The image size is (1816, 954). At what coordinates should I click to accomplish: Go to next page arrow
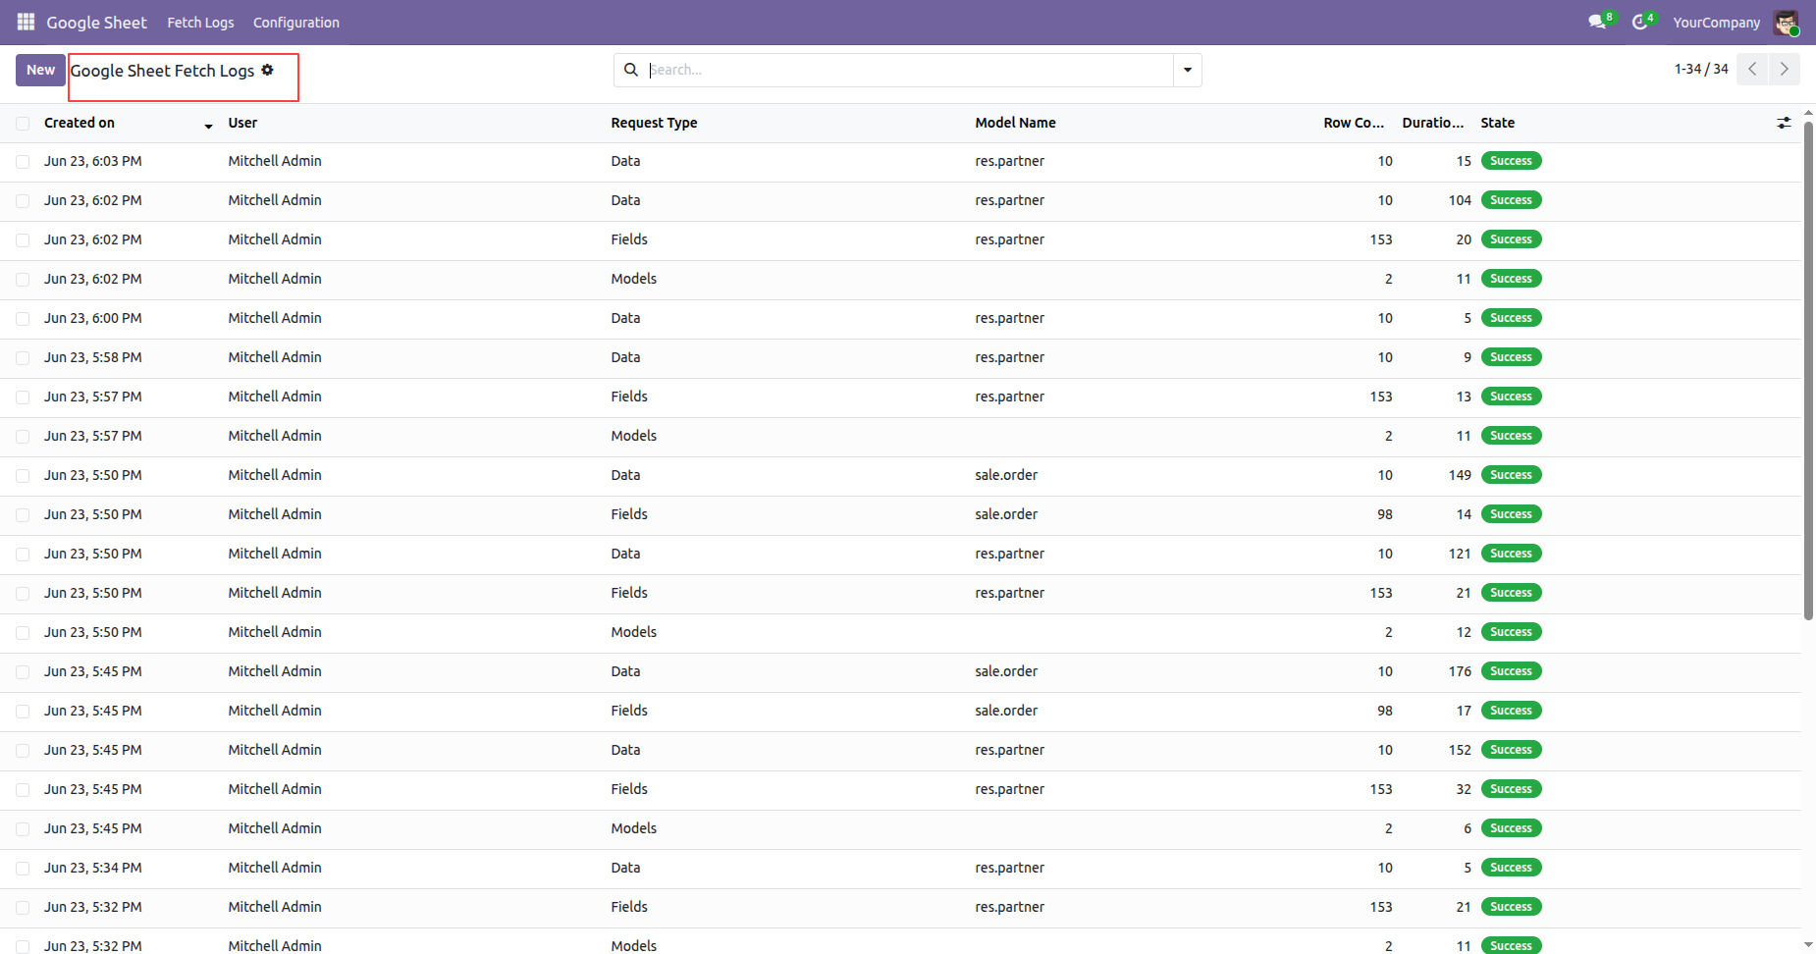pyautogui.click(x=1785, y=70)
